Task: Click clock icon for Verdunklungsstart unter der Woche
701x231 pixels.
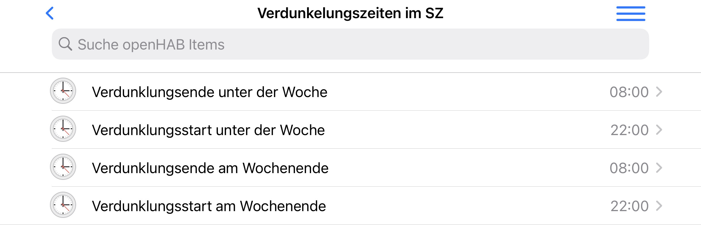Action: click(63, 129)
